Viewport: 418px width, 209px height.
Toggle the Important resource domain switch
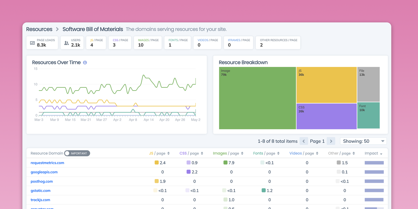(77, 153)
